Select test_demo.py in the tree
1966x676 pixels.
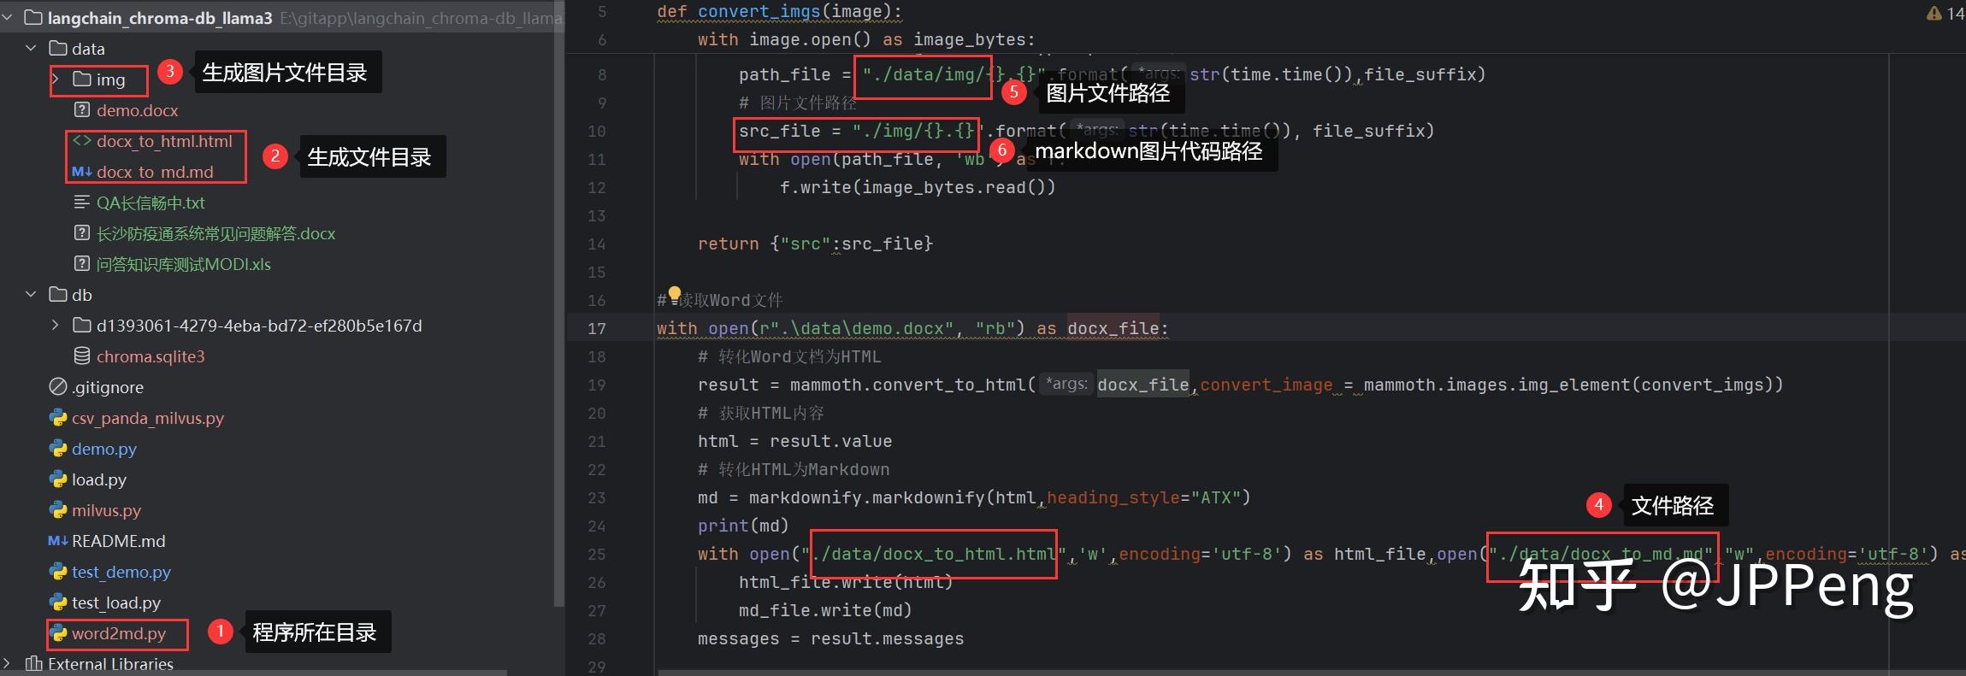(x=121, y=572)
